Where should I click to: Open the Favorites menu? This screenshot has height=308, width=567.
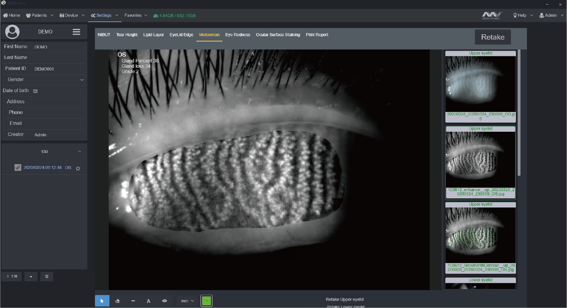(136, 15)
